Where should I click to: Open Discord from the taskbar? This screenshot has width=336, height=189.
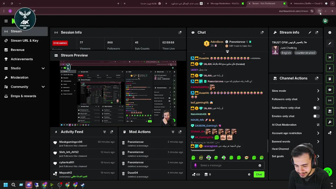coord(29,185)
